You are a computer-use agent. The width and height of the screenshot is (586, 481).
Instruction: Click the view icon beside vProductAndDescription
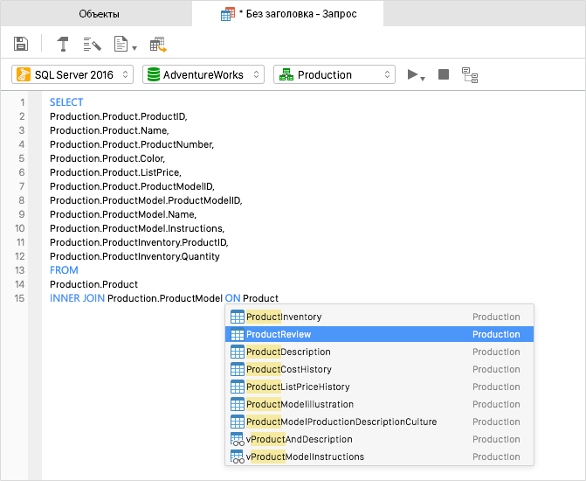(x=238, y=439)
